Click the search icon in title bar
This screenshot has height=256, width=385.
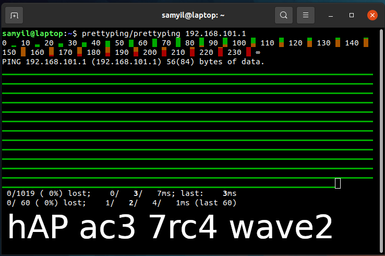[283, 15]
